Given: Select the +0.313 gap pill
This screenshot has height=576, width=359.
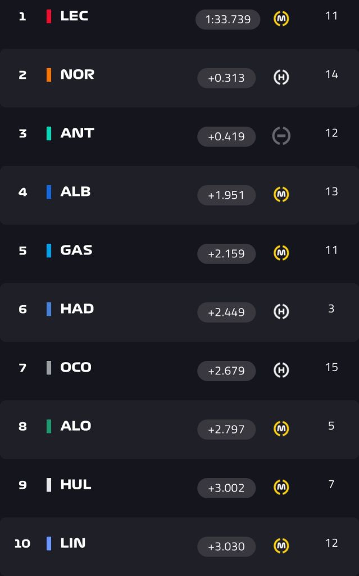Looking at the screenshot, I should click(x=226, y=78).
